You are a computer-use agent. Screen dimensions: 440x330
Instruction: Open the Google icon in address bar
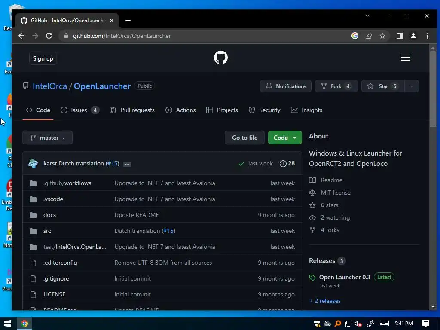(x=354, y=36)
